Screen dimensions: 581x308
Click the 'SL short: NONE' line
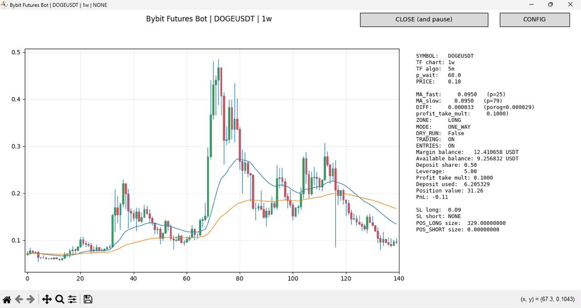pos(438,216)
